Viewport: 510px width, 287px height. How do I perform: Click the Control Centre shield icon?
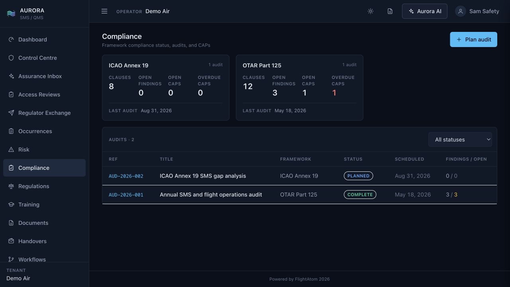point(11,58)
